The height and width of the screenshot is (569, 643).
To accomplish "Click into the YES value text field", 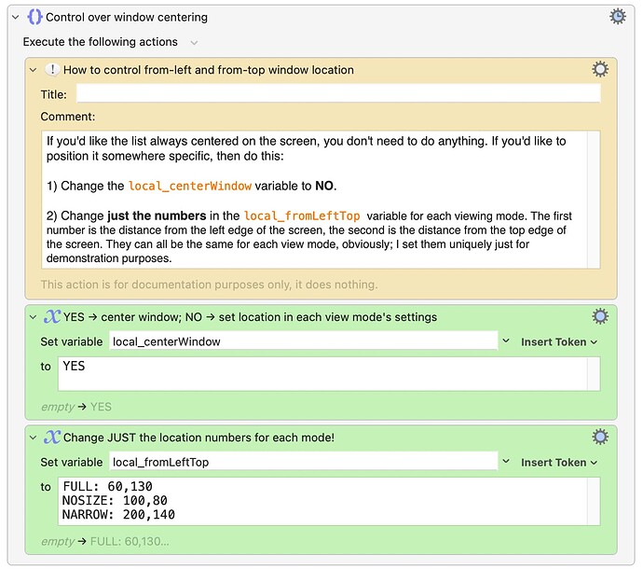I will pos(329,374).
